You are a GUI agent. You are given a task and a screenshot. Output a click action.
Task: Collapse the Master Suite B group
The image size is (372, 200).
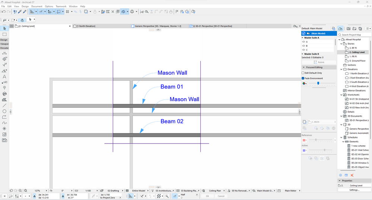pyautogui.click(x=302, y=54)
